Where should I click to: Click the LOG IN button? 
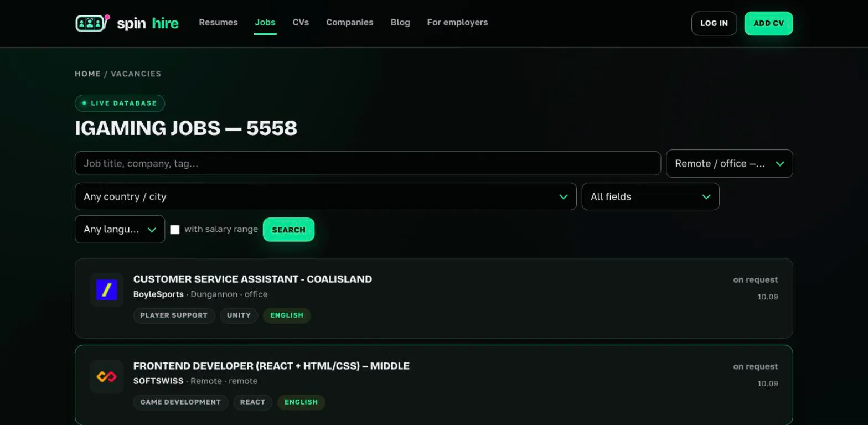[x=714, y=23]
